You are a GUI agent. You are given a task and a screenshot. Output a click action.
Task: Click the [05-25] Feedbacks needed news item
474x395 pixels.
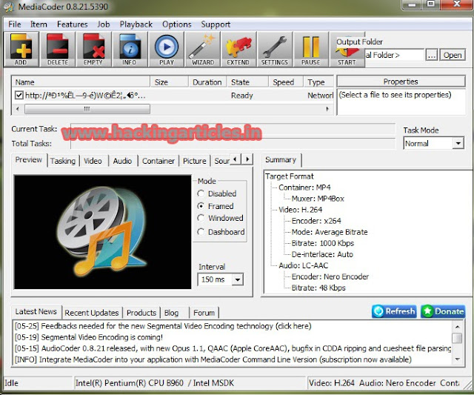pyautogui.click(x=163, y=326)
